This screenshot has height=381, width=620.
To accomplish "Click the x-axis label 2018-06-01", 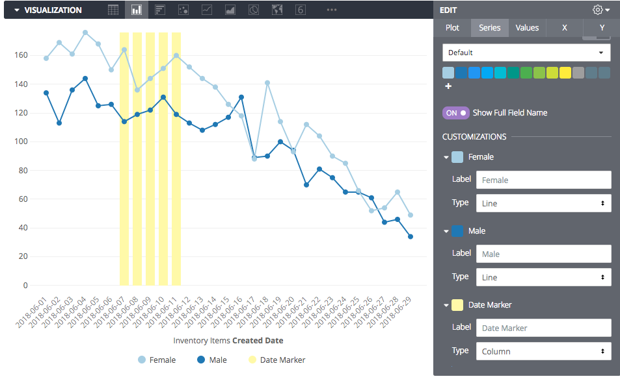I will pyautogui.click(x=32, y=312).
